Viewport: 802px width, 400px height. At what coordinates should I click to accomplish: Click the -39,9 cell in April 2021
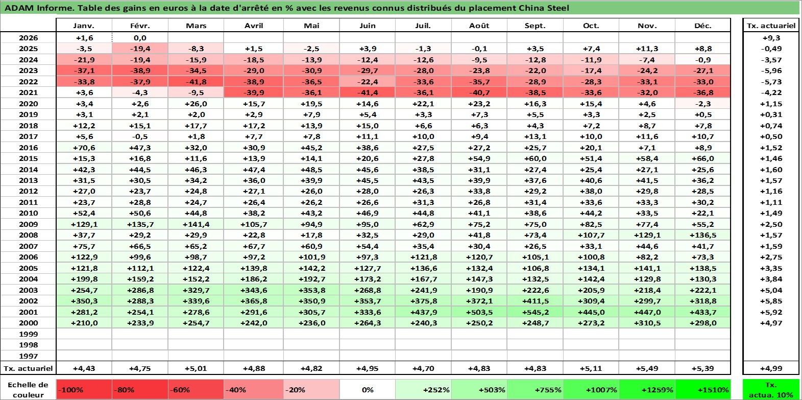[254, 92]
